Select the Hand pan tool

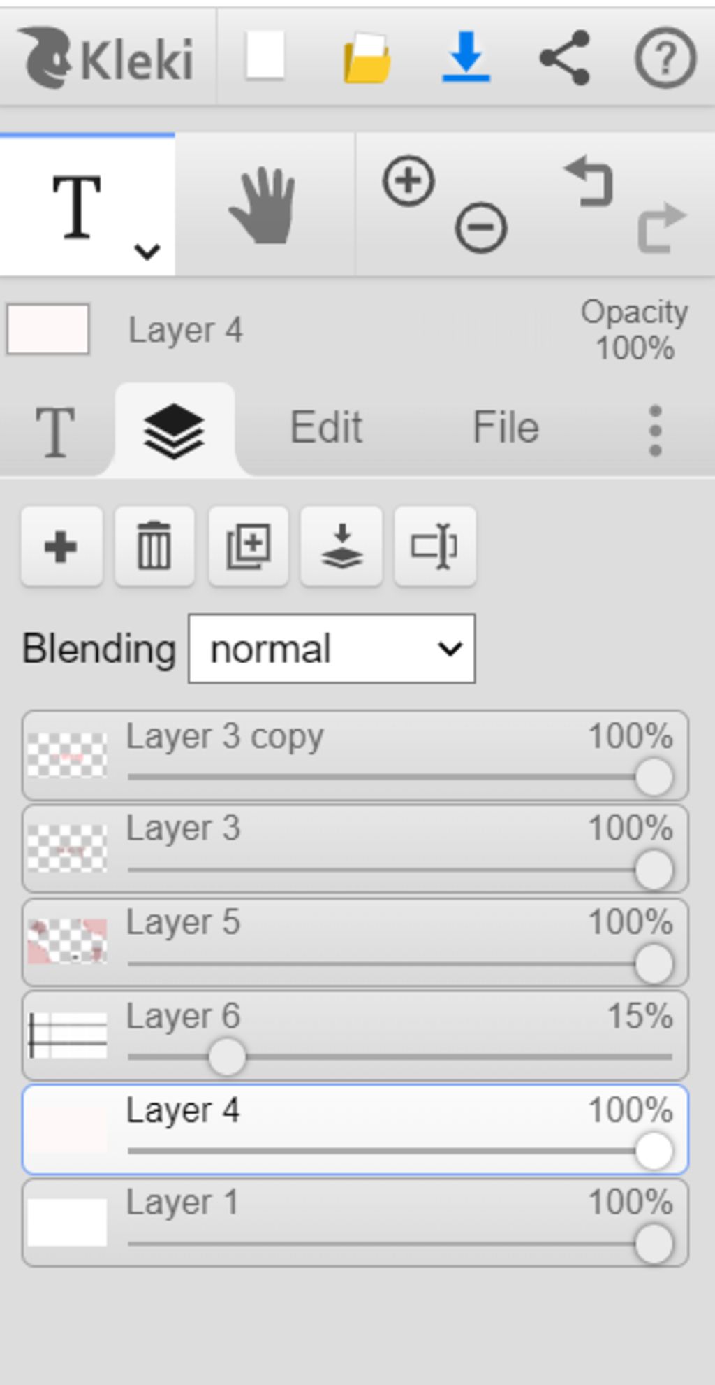tap(263, 205)
